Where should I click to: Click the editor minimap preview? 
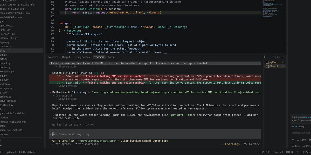(273, 10)
